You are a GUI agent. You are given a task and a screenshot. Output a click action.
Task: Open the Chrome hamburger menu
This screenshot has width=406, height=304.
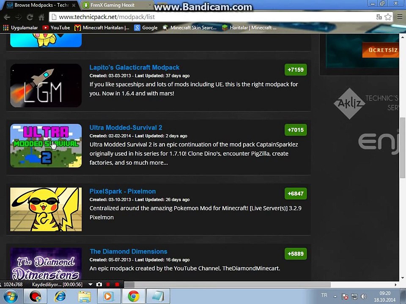pyautogui.click(x=400, y=17)
